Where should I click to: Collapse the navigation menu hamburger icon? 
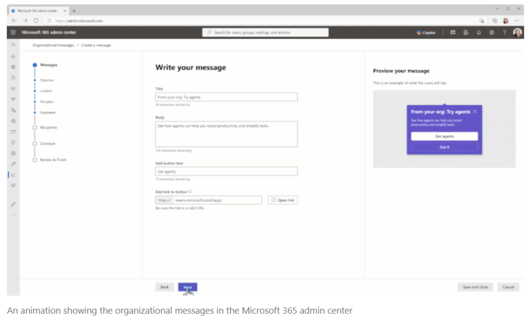coord(13,44)
